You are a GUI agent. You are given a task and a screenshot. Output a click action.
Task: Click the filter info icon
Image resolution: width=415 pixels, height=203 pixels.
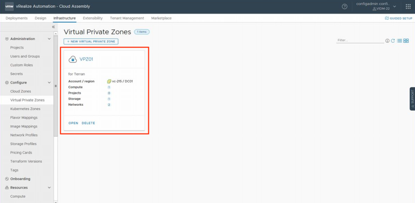click(x=387, y=41)
